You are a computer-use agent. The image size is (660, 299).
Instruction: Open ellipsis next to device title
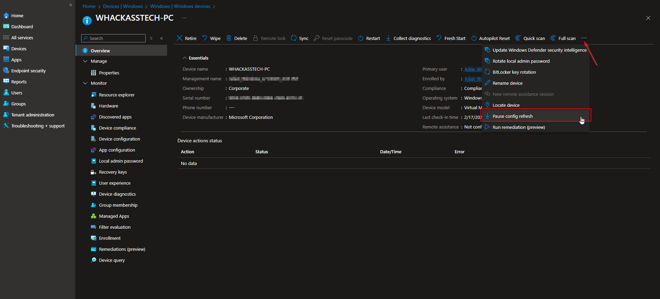click(184, 18)
